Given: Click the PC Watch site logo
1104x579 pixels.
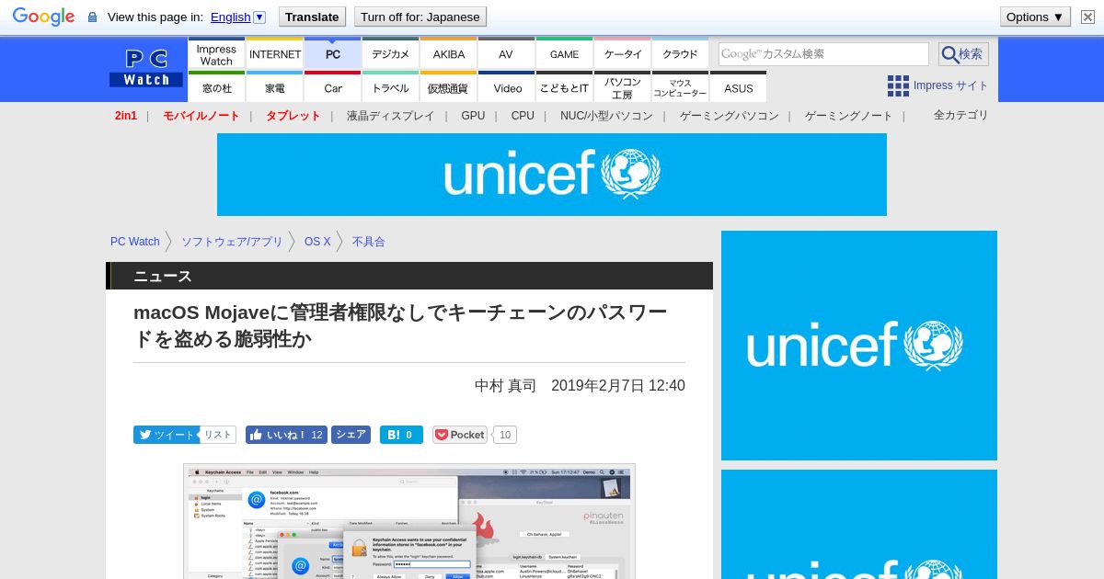Looking at the screenshot, I should (x=146, y=68).
